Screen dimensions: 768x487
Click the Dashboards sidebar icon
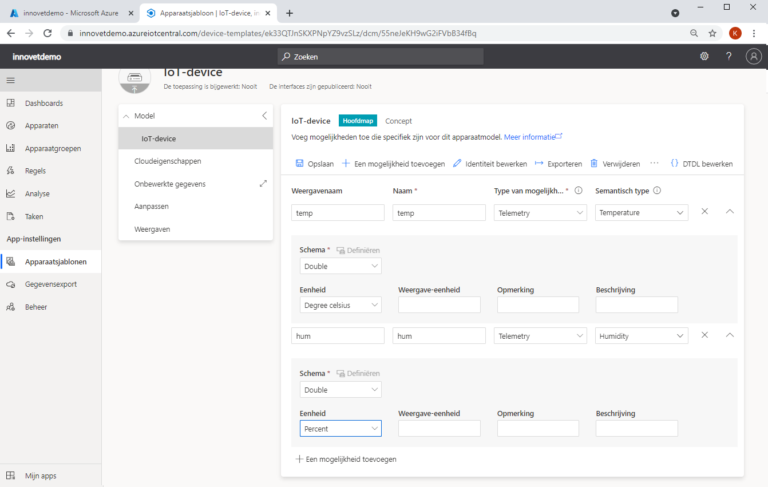coord(10,103)
